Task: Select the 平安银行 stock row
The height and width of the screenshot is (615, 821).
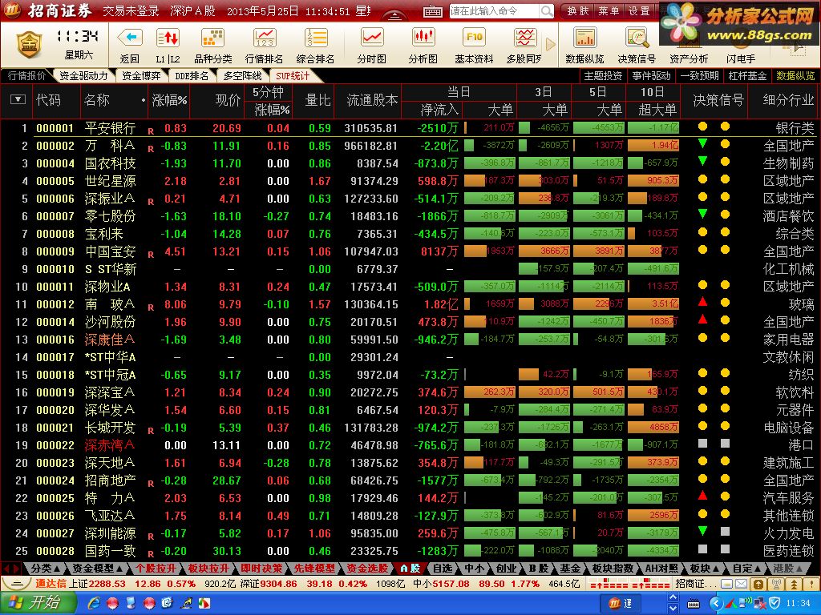Action: [410, 128]
